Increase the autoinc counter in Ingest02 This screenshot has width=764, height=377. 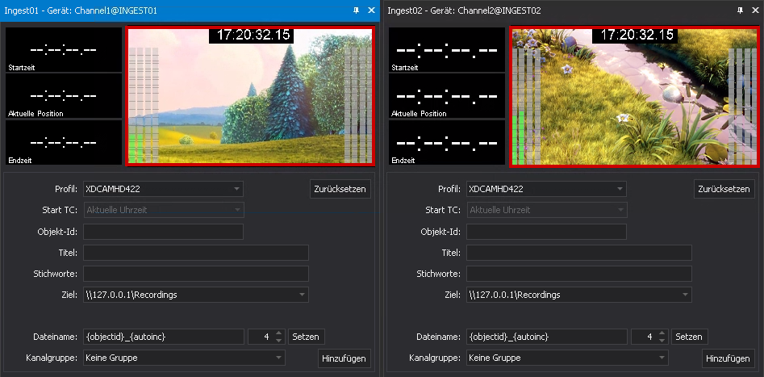coord(662,333)
